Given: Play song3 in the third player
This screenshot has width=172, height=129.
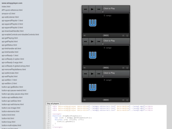Looking at the screenshot, I should [x=92, y=74].
